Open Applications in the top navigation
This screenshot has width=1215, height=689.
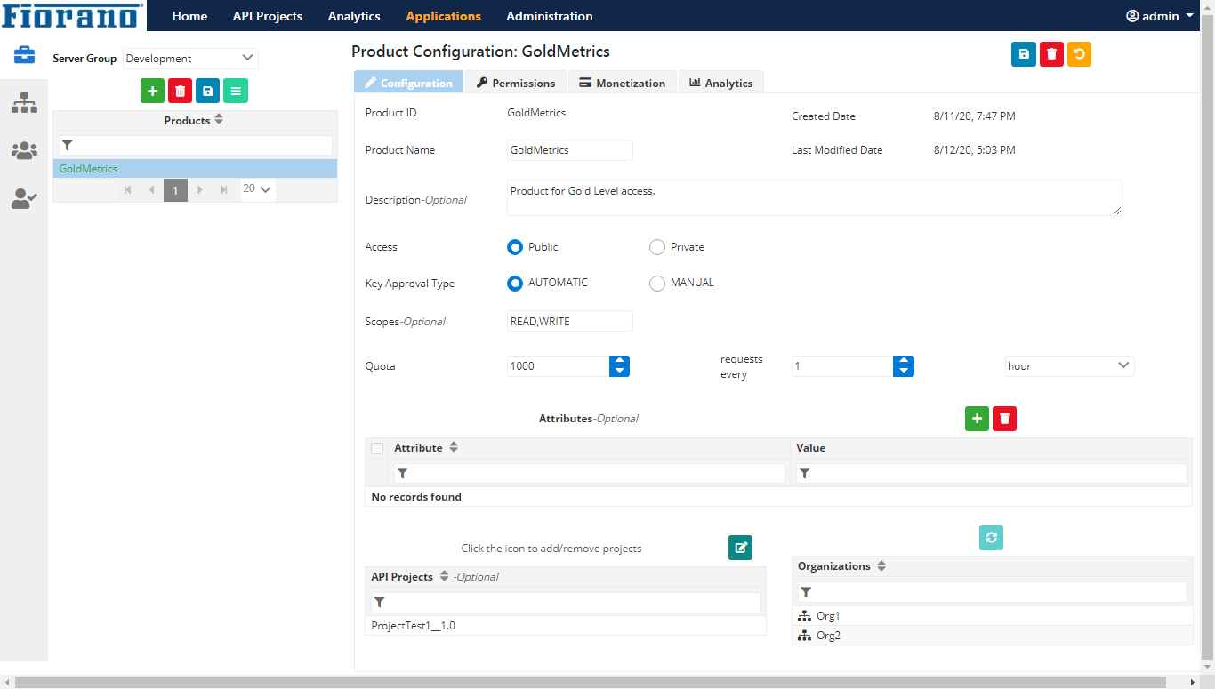[x=443, y=16]
